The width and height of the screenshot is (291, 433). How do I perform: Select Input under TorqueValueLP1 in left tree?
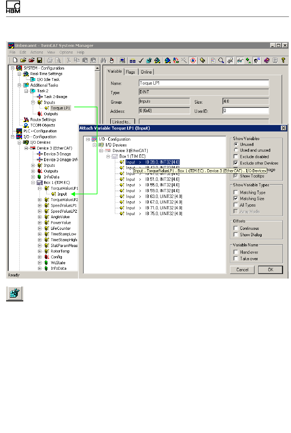[x=62, y=194]
